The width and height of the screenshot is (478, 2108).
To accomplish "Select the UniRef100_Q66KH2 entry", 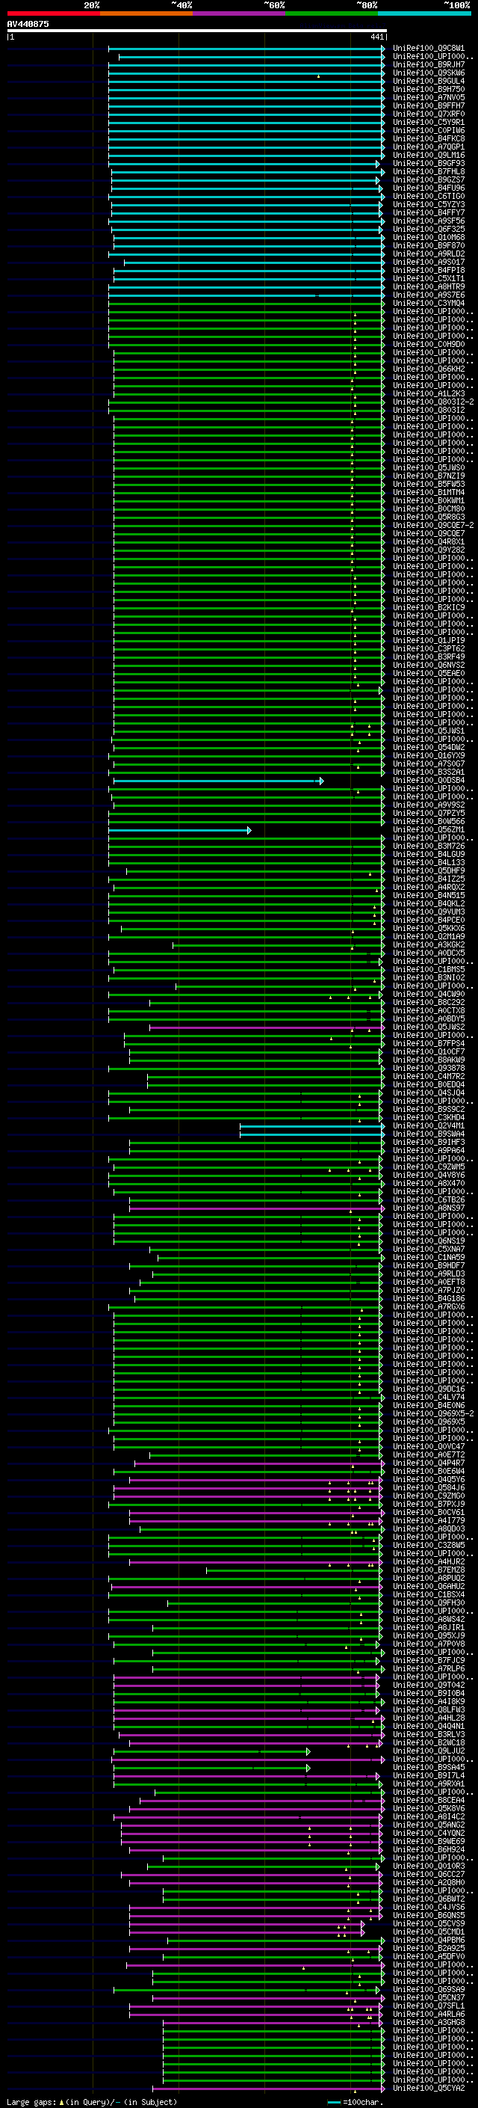I will click(x=428, y=369).
